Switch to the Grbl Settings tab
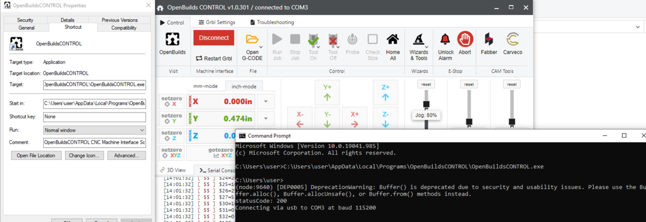 click(217, 22)
